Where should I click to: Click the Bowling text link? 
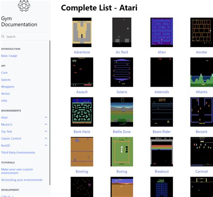tap(82, 171)
